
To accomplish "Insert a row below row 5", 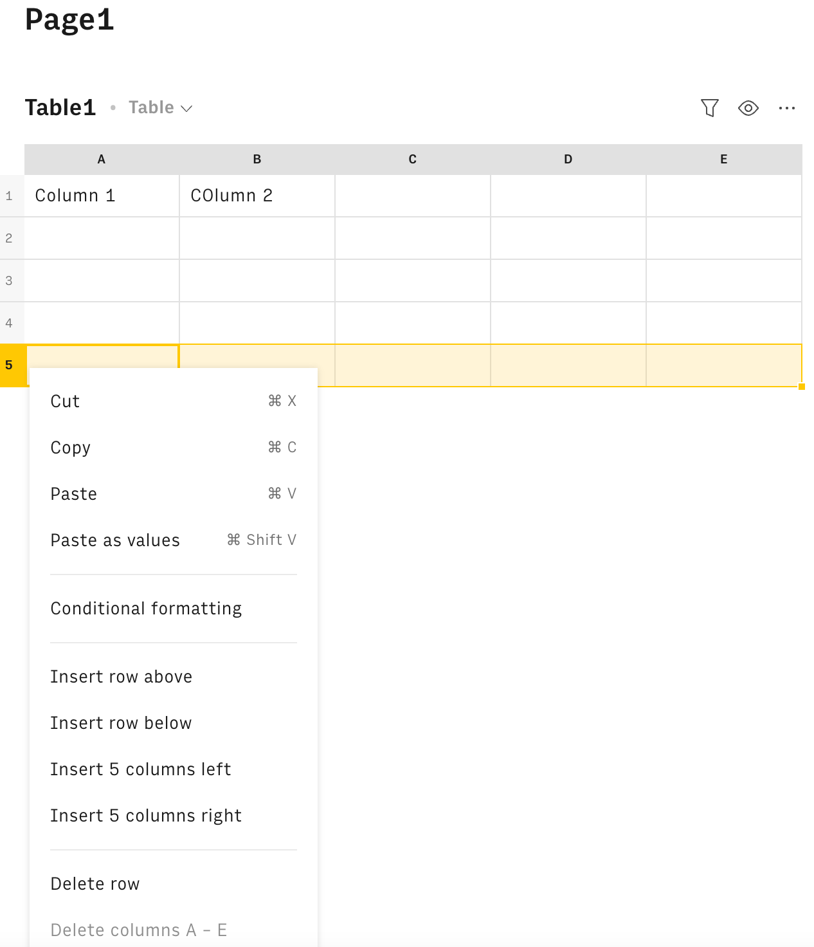I will [x=122, y=722].
